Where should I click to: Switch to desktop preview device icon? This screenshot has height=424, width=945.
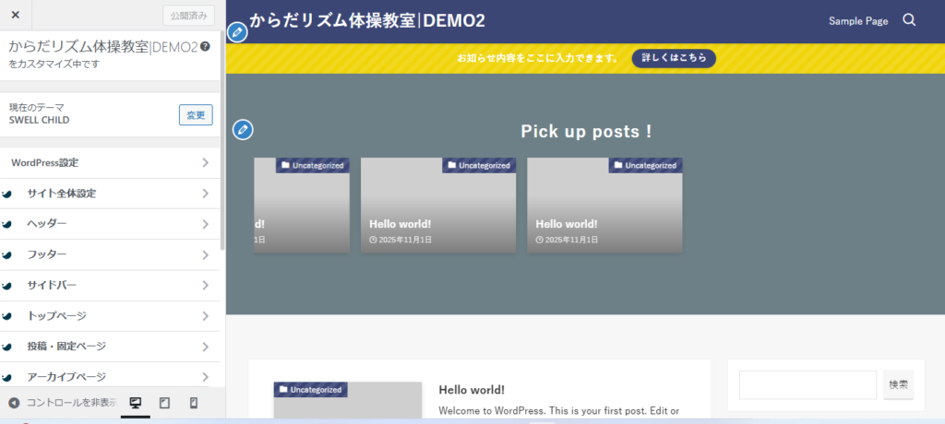click(136, 403)
